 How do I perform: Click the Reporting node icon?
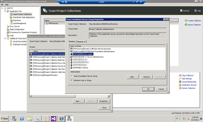click(11, 20)
